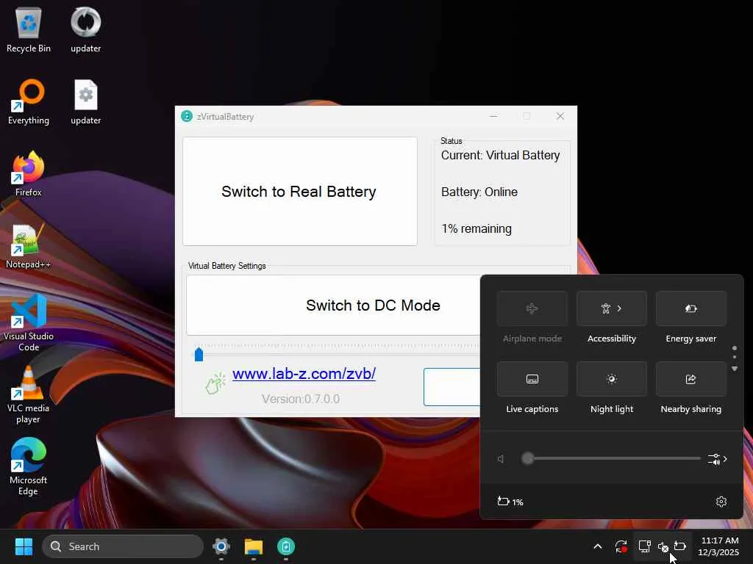This screenshot has height=564, width=753.
Task: Toggle Nearby sharing tile
Action: (691, 379)
